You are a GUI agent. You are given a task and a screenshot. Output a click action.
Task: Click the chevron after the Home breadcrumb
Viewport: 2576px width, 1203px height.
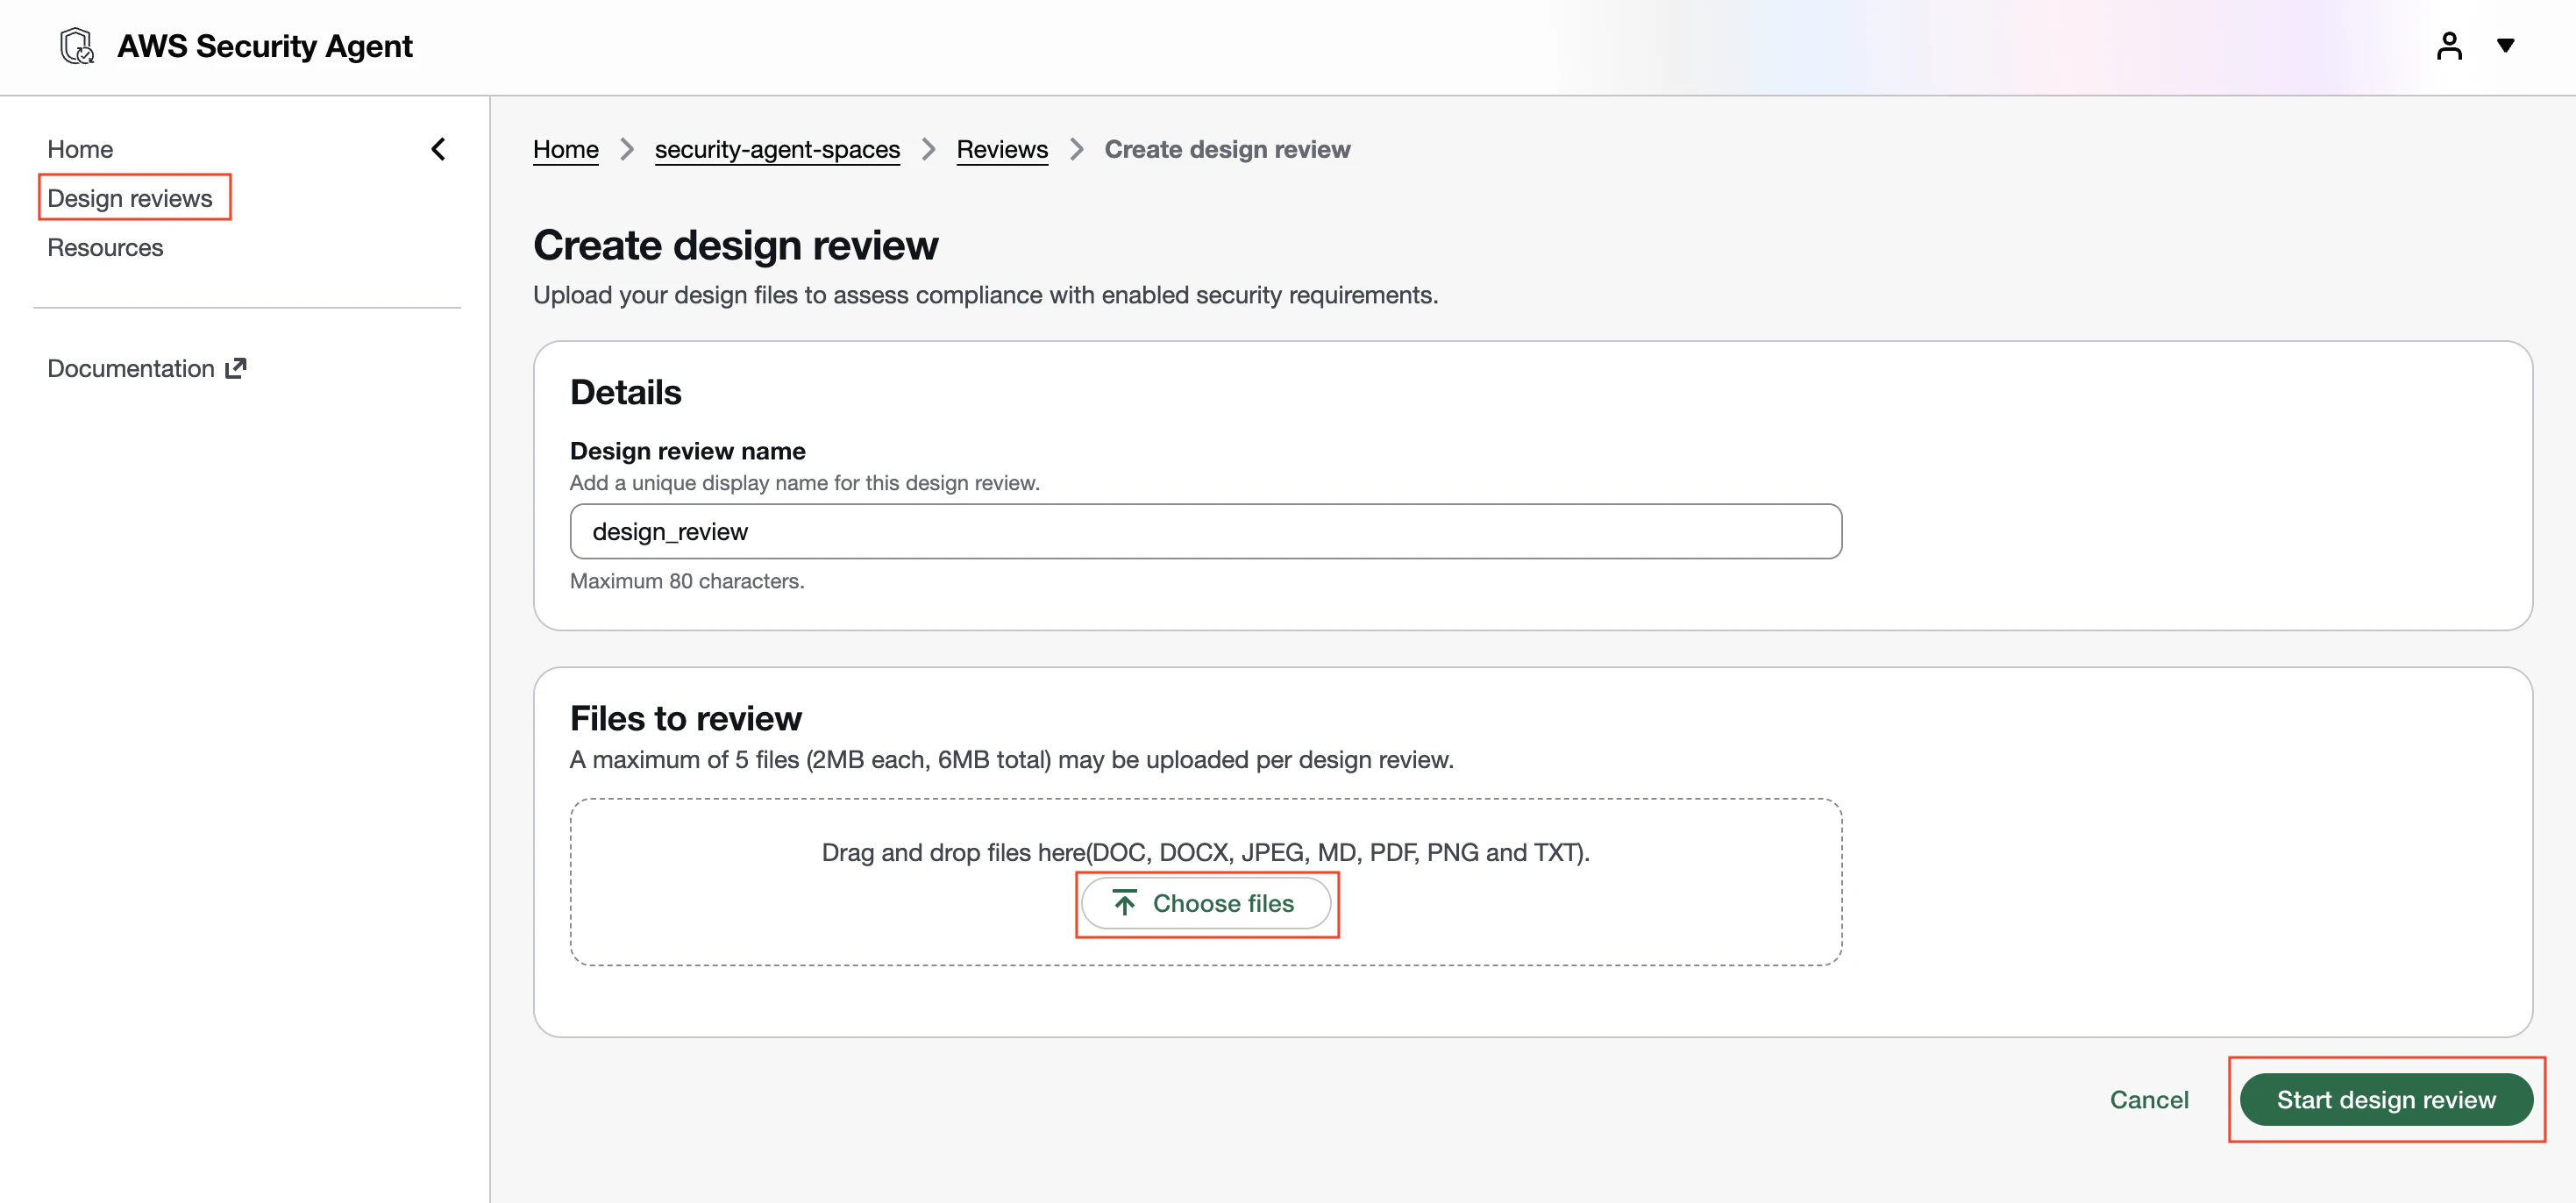pyautogui.click(x=627, y=149)
